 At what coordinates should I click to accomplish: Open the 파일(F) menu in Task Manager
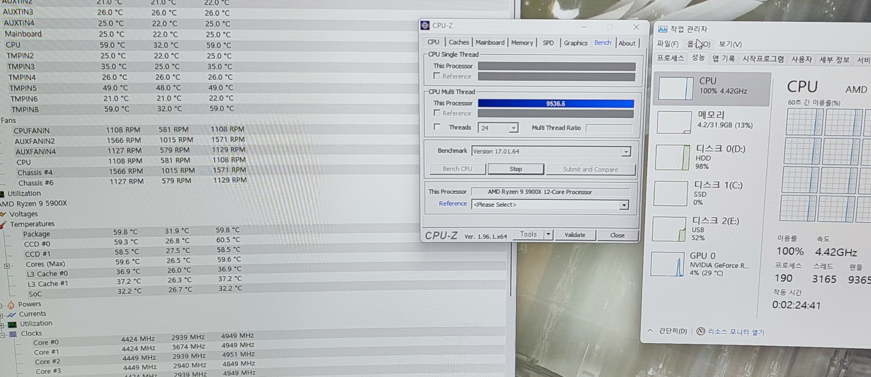point(667,44)
